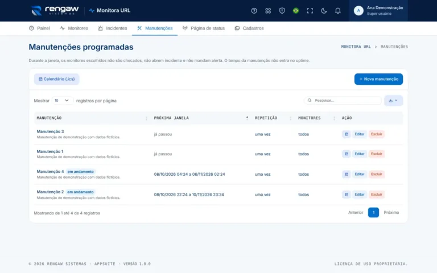Screen dimensions: 437x273
Task: Click the date range starting 08/10/2026 04:24
Action: (x=189, y=175)
